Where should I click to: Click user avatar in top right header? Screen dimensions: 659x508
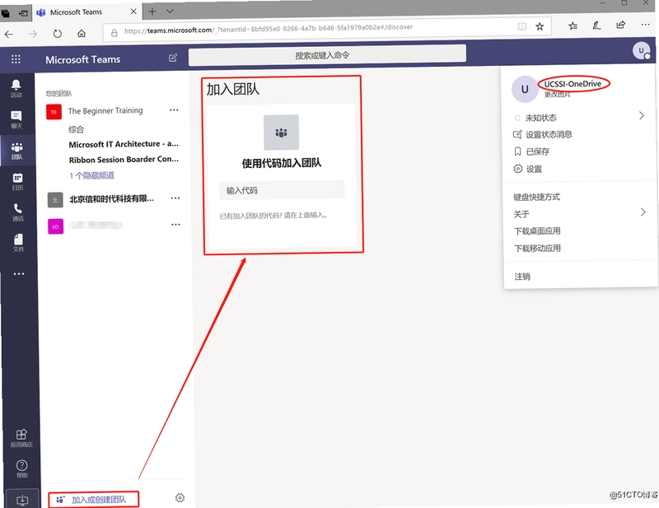tap(641, 51)
